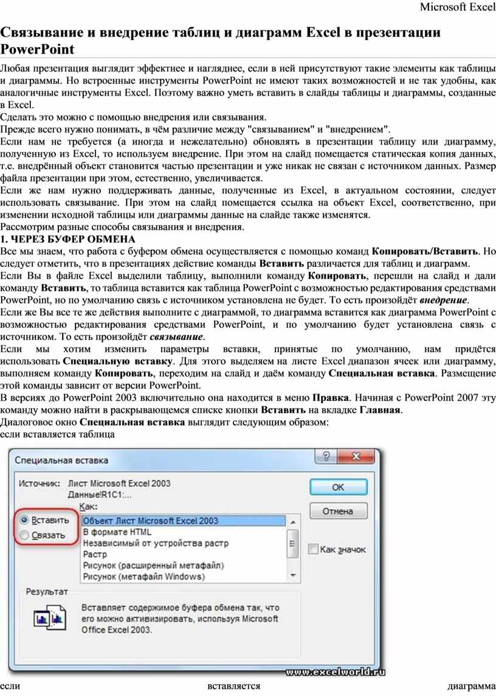Click the OK button in Специальная вставка
This screenshot has width=496, height=697.
(x=338, y=487)
